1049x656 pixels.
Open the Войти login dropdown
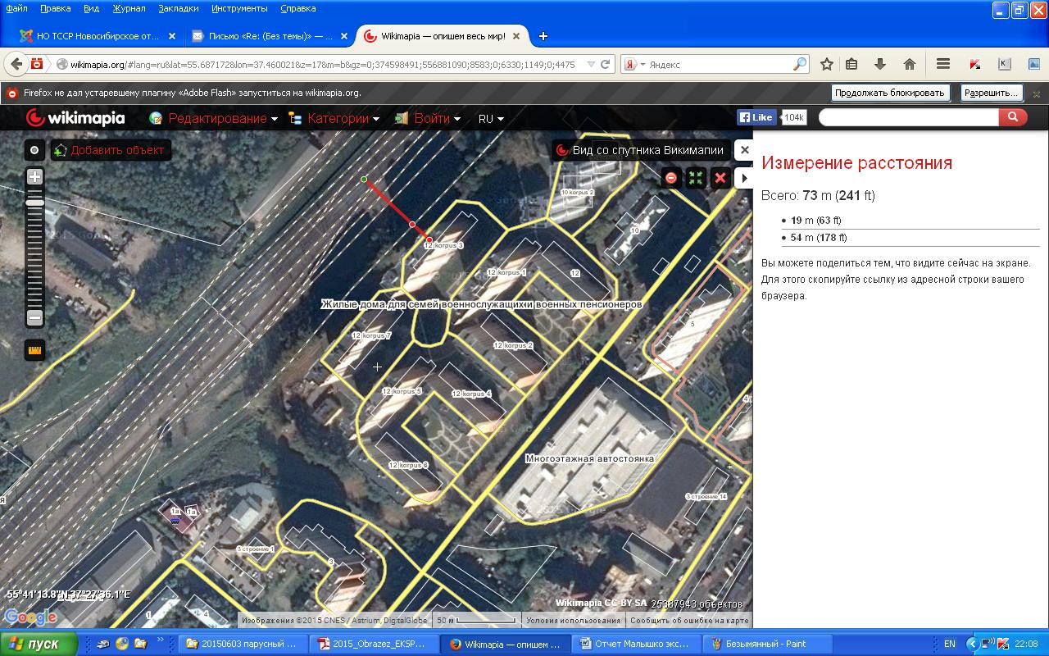point(437,118)
